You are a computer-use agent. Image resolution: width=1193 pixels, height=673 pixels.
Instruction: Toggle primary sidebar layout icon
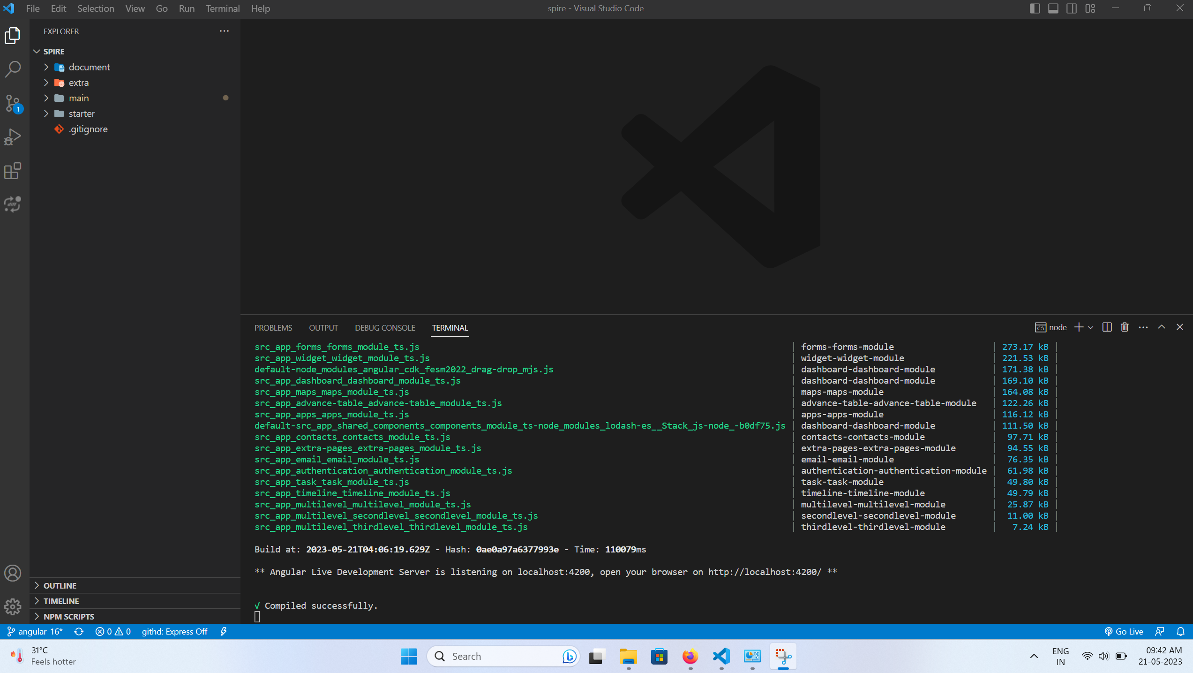(x=1035, y=8)
